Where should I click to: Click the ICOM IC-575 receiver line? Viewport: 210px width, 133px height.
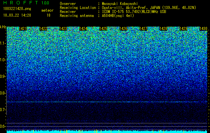tap(134, 12)
